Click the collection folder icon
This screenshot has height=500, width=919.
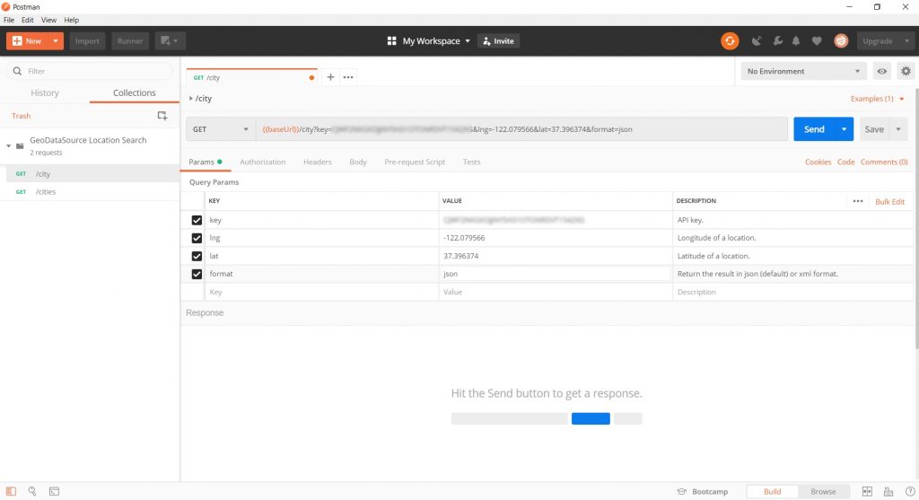(x=20, y=146)
